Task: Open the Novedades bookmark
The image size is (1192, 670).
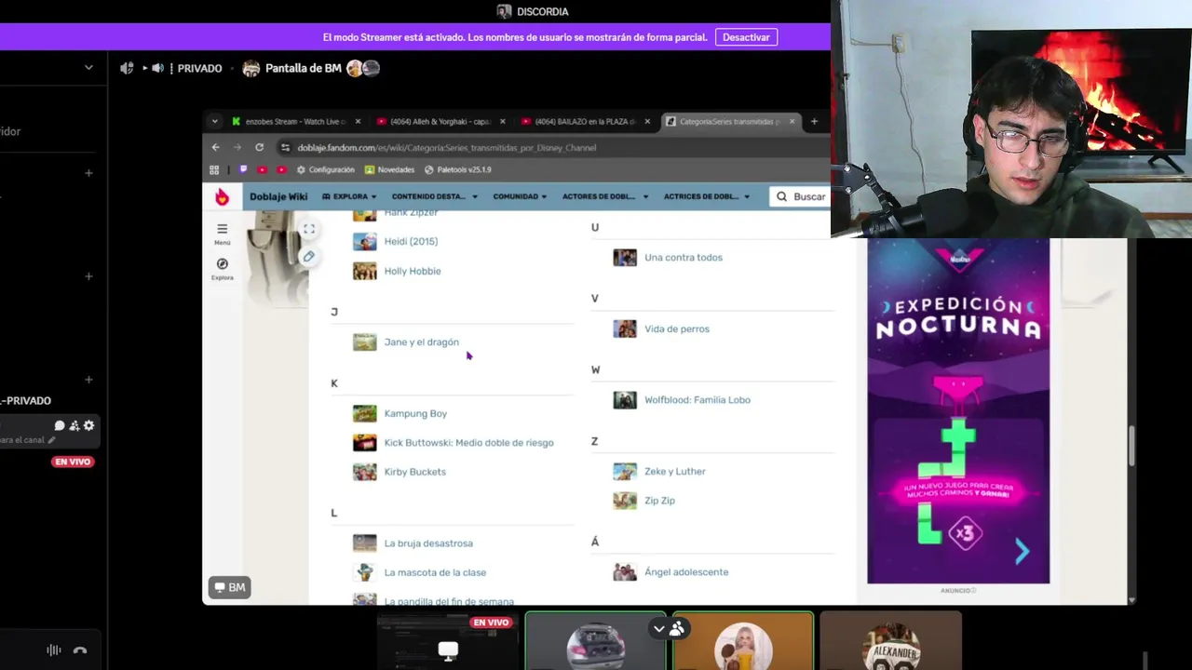Action: pyautogui.click(x=389, y=169)
